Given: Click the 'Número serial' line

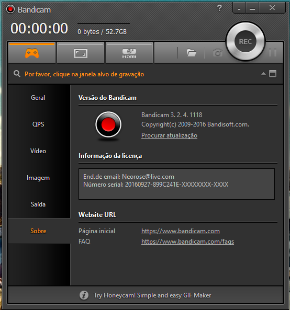Looking at the screenshot, I should click(156, 185).
